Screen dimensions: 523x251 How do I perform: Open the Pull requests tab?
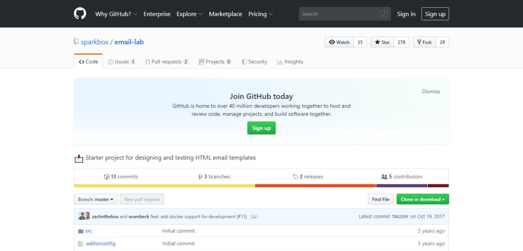point(167,62)
